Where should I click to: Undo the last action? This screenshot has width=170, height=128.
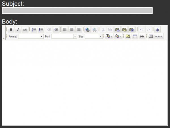pyautogui.click(x=141, y=29)
